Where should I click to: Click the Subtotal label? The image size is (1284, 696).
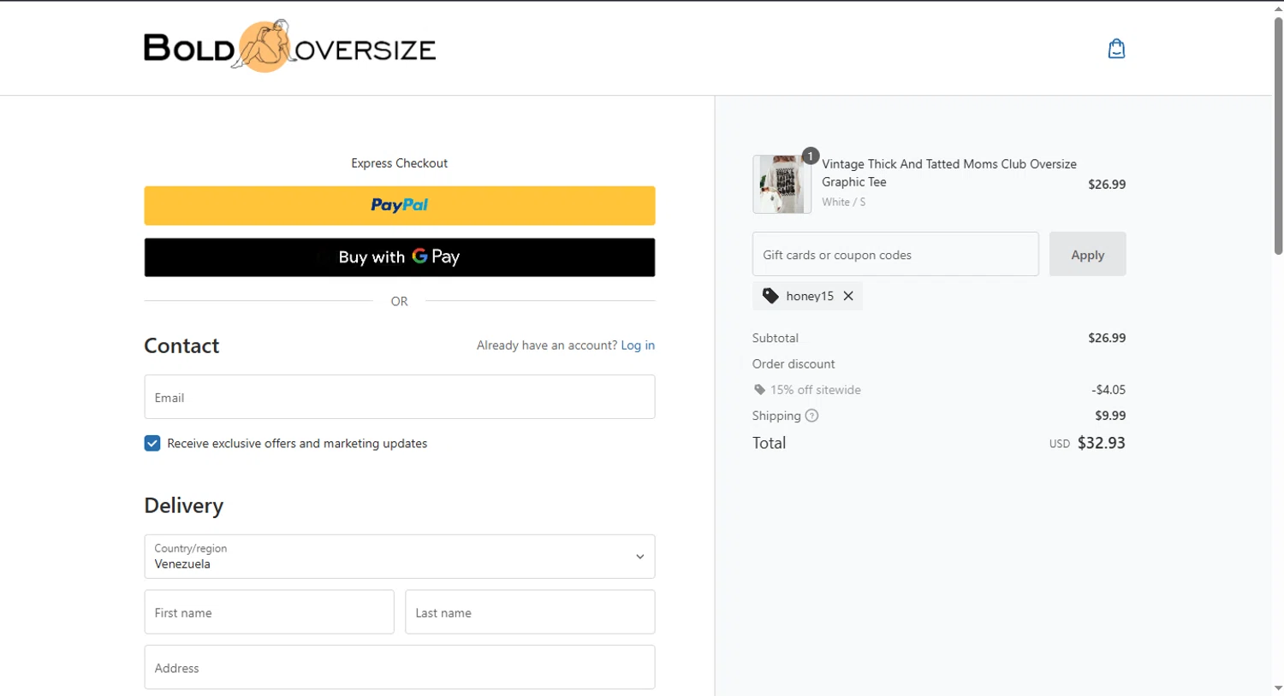[776, 338]
